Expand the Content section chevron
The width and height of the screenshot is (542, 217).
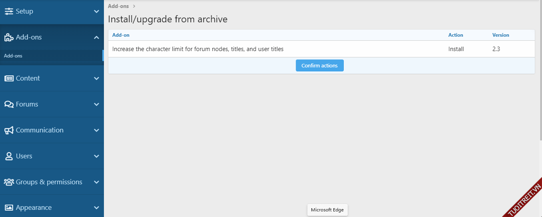click(96, 79)
